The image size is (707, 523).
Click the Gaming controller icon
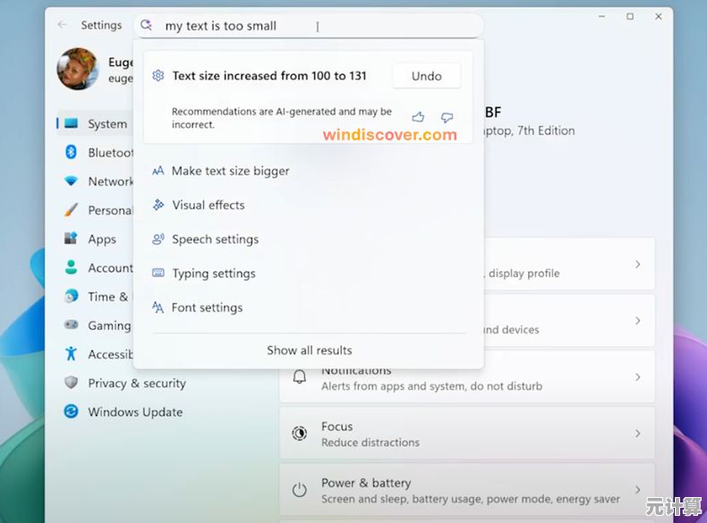click(x=72, y=325)
